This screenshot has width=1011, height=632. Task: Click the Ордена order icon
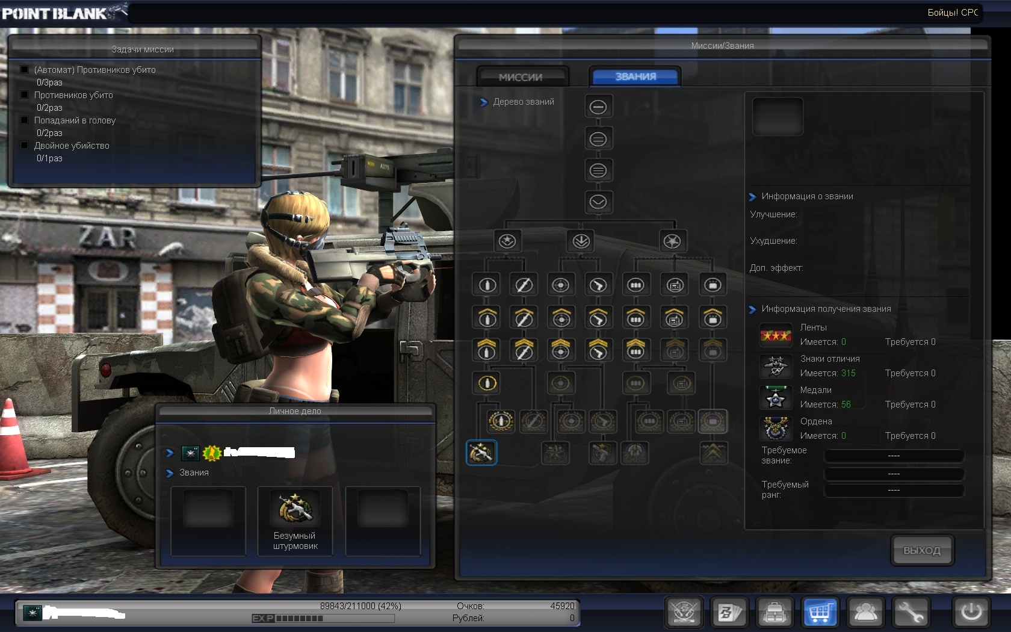coord(776,429)
